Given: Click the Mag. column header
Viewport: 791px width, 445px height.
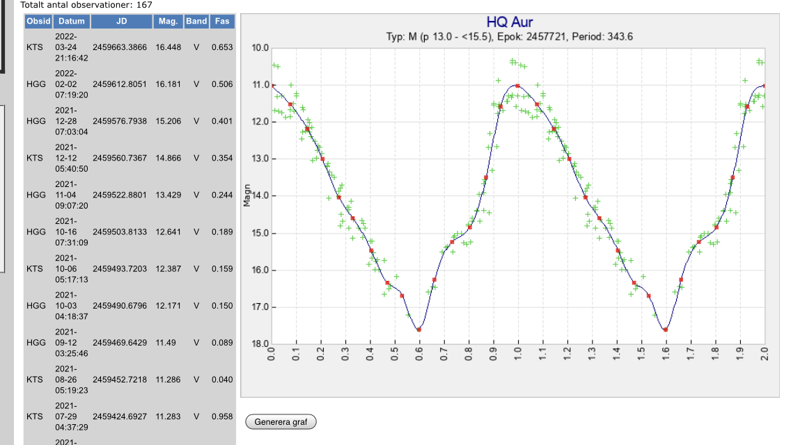Looking at the screenshot, I should point(169,22).
